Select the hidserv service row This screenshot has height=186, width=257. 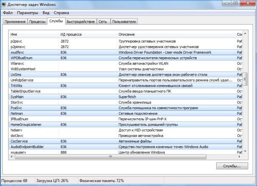point(126,130)
